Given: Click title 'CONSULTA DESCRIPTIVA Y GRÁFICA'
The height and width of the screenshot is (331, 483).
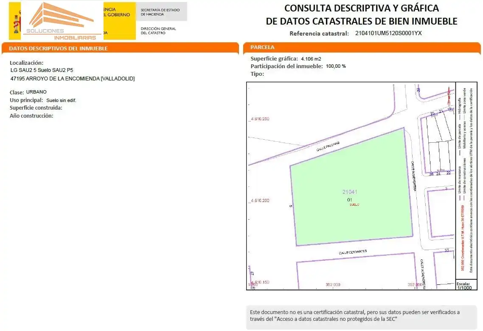Looking at the screenshot, I should coord(361,8).
